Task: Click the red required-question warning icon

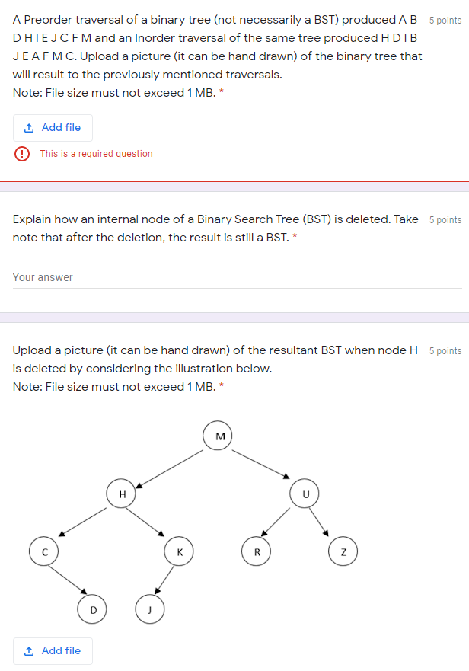Action: click(21, 153)
